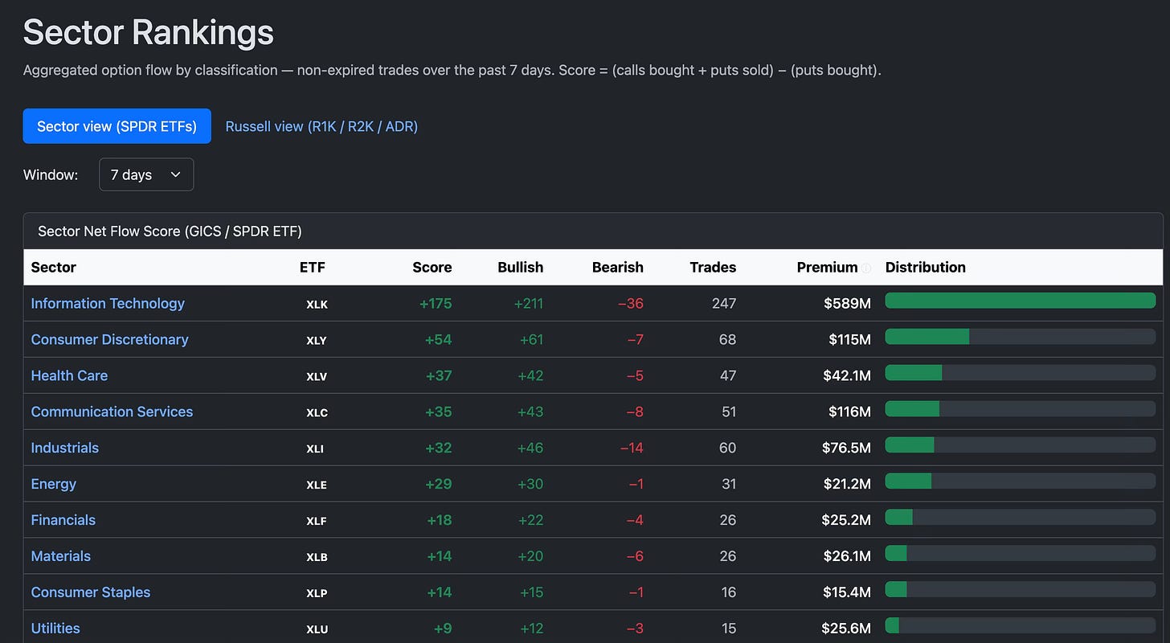Open the Utilities sector link
The height and width of the screenshot is (643, 1170).
pos(55,629)
